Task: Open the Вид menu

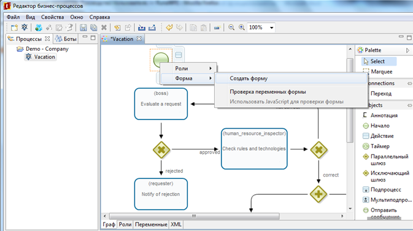Action: click(30, 17)
